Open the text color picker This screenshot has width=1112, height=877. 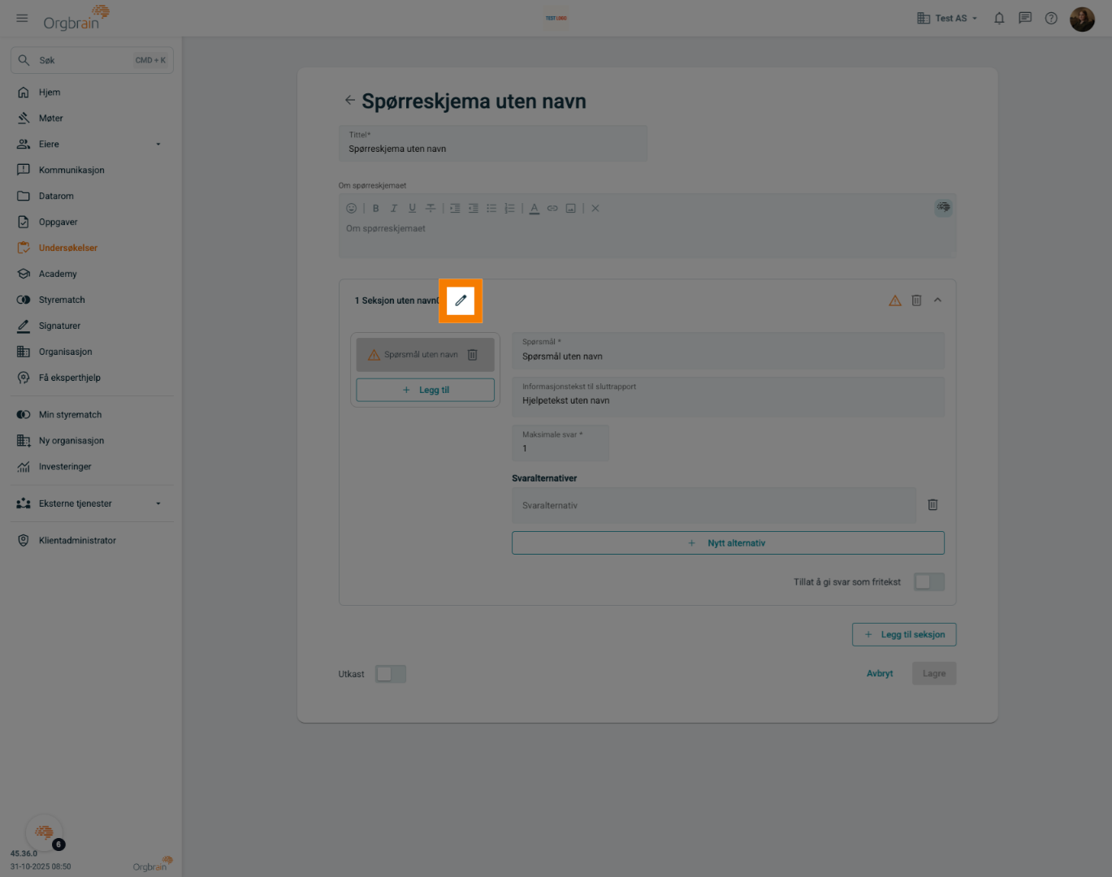534,209
